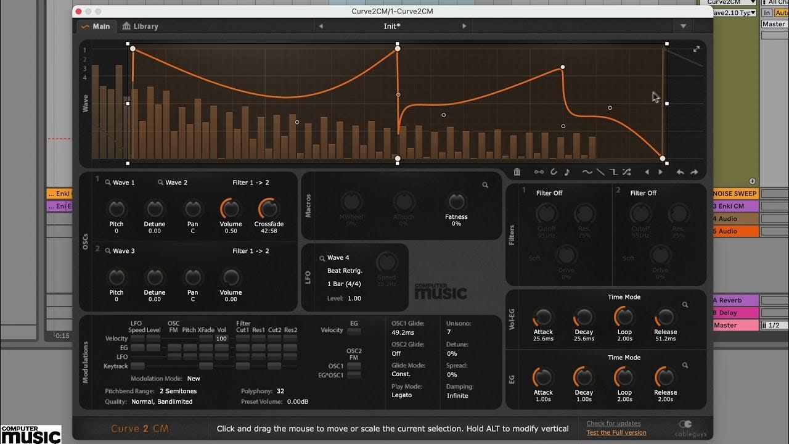Open the LFO '1 Bar (4/4)' rate dropdown
This screenshot has height=444, width=789.
coord(344,284)
